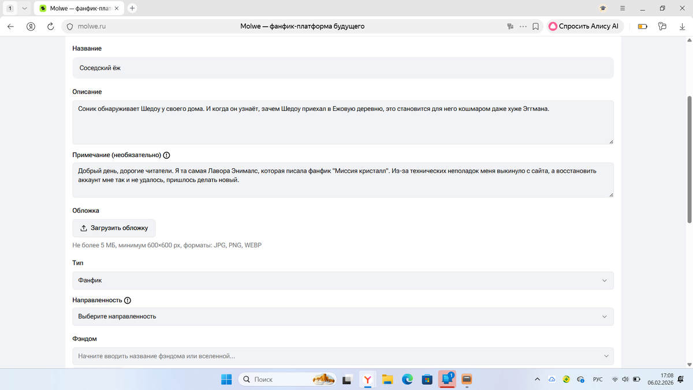Click the green circular tray icon
Screen dimensions: 693x390
tap(567, 379)
